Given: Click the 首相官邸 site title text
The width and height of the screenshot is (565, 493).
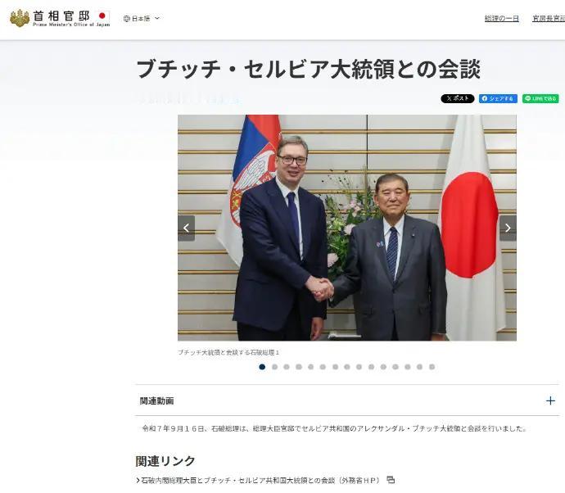Looking at the screenshot, I should coord(61,16).
